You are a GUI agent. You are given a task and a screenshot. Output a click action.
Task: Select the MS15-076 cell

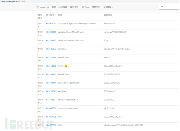(41, 118)
